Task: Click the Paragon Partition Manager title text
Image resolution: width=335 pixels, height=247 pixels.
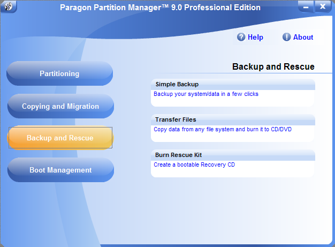Action: coord(161,8)
